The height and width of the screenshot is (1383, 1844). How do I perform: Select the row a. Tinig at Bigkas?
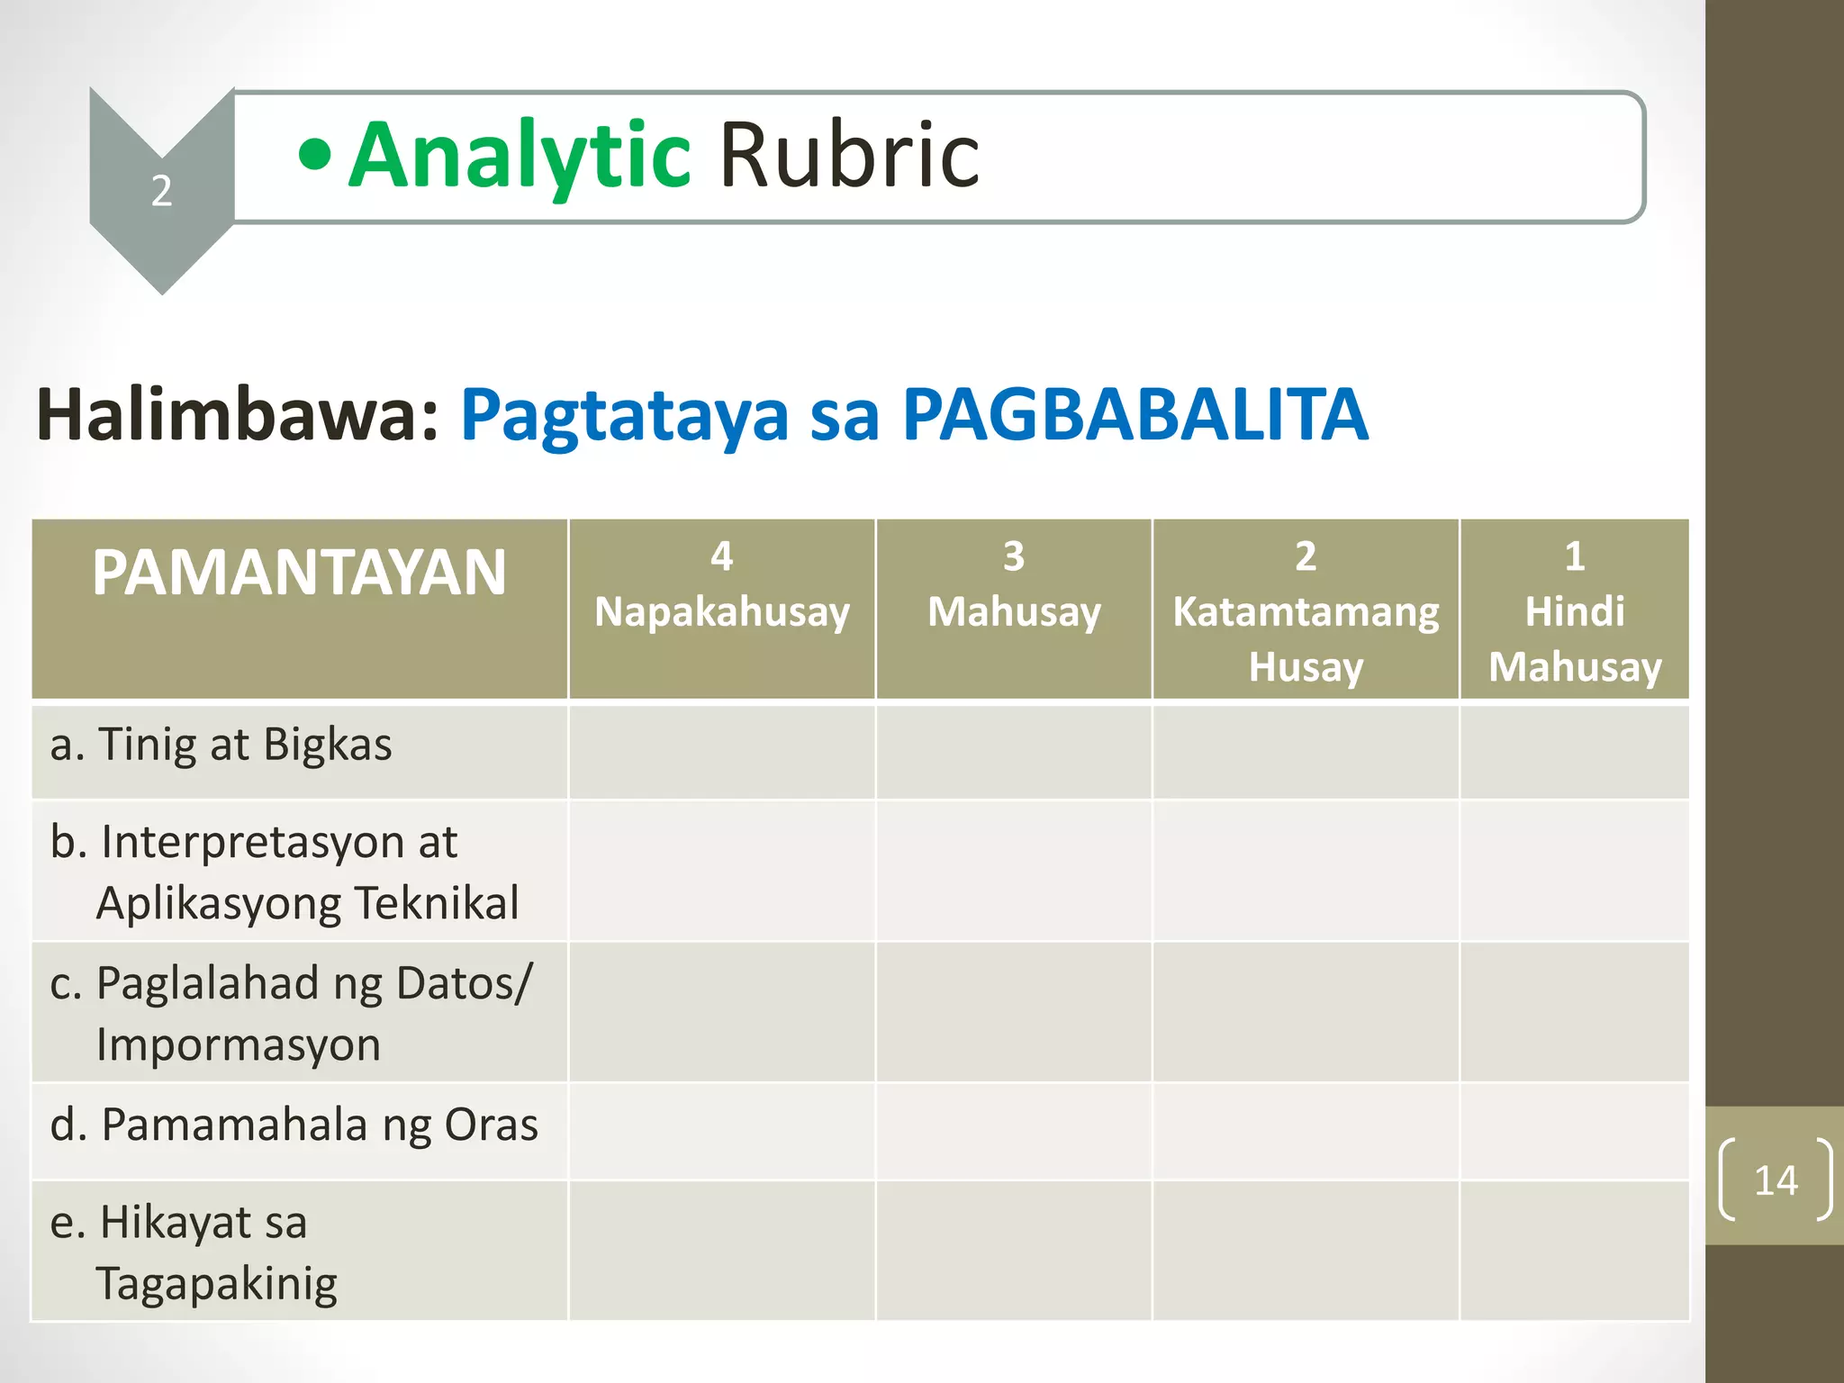[861, 751]
